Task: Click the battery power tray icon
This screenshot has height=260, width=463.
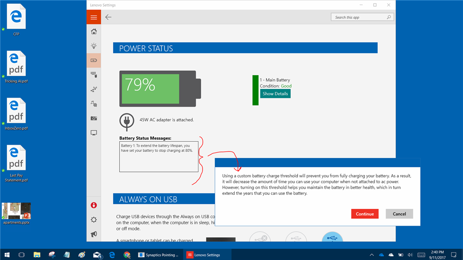Action: coord(401,255)
